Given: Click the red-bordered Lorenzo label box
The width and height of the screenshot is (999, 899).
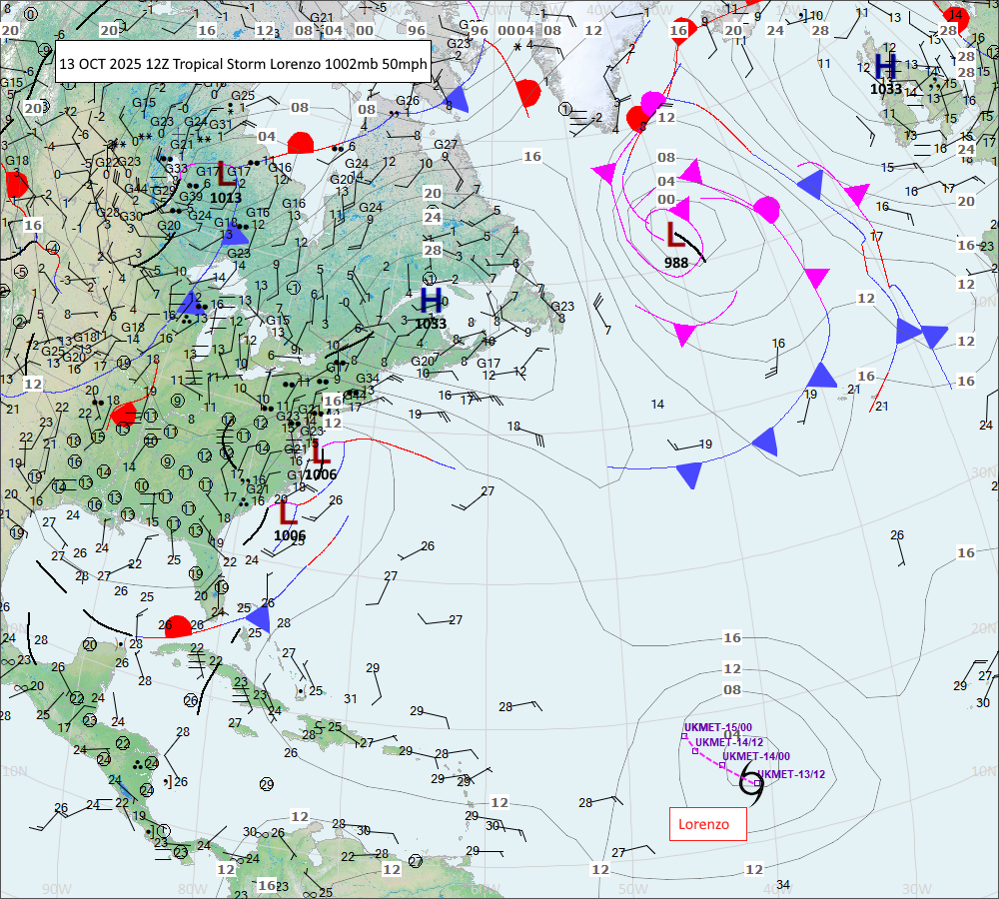Looking at the screenshot, I should coord(707,824).
